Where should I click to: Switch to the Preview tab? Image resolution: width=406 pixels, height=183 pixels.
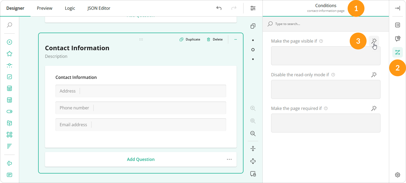pyautogui.click(x=44, y=8)
